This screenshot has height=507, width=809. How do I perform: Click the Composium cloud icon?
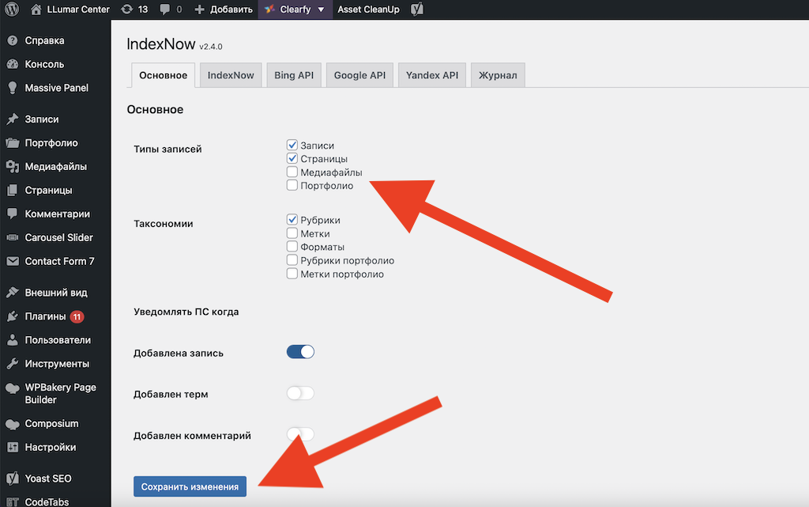(13, 424)
